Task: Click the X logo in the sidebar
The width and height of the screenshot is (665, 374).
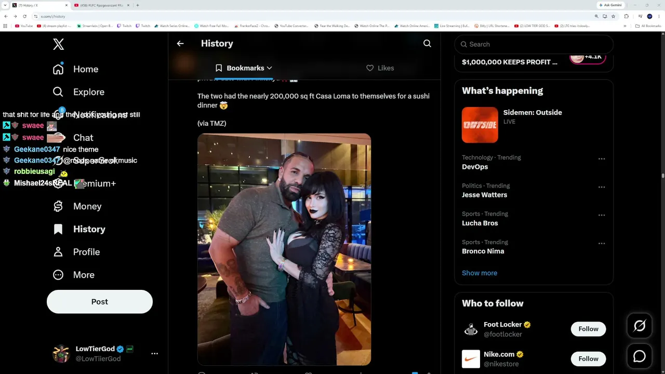Action: click(59, 44)
